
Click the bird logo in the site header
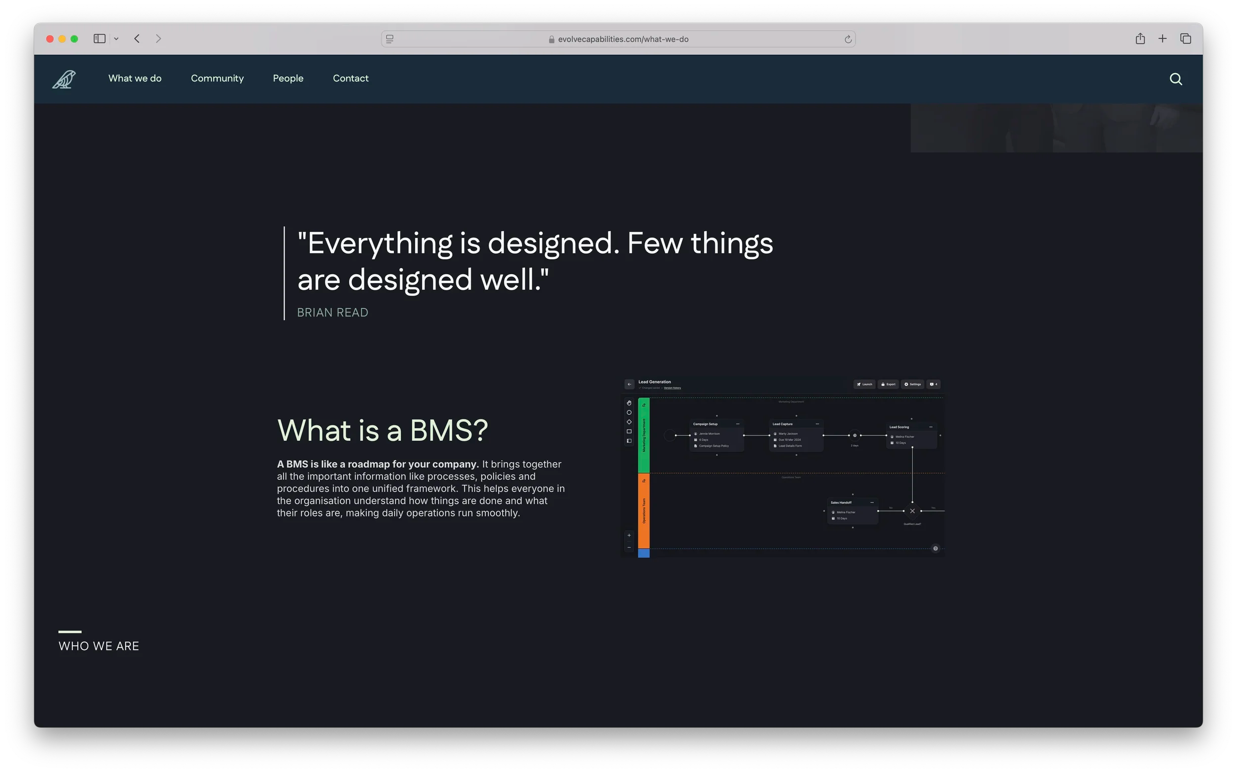64,79
